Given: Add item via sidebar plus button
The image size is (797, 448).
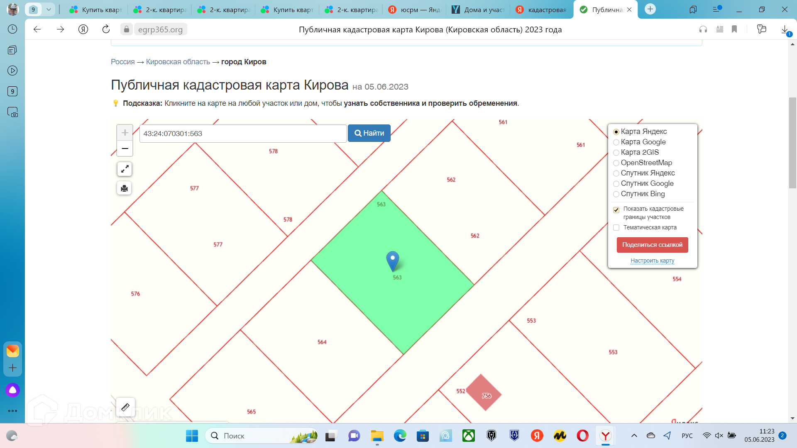Looking at the screenshot, I should point(12,368).
